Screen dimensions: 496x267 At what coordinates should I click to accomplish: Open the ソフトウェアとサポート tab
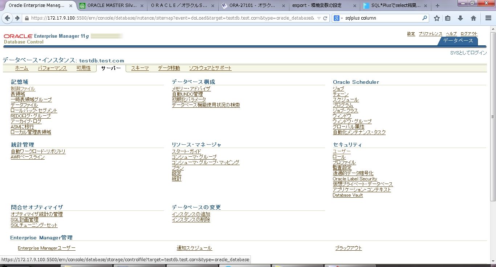click(210, 68)
